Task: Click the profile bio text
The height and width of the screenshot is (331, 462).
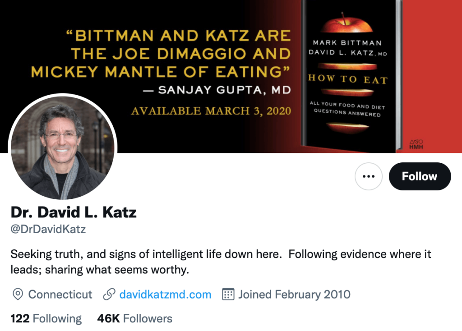Action: click(x=221, y=262)
